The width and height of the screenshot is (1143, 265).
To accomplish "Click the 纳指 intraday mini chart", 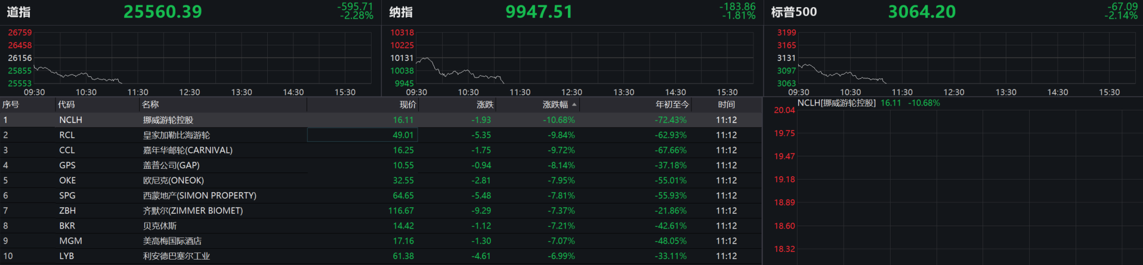I will pyautogui.click(x=585, y=58).
